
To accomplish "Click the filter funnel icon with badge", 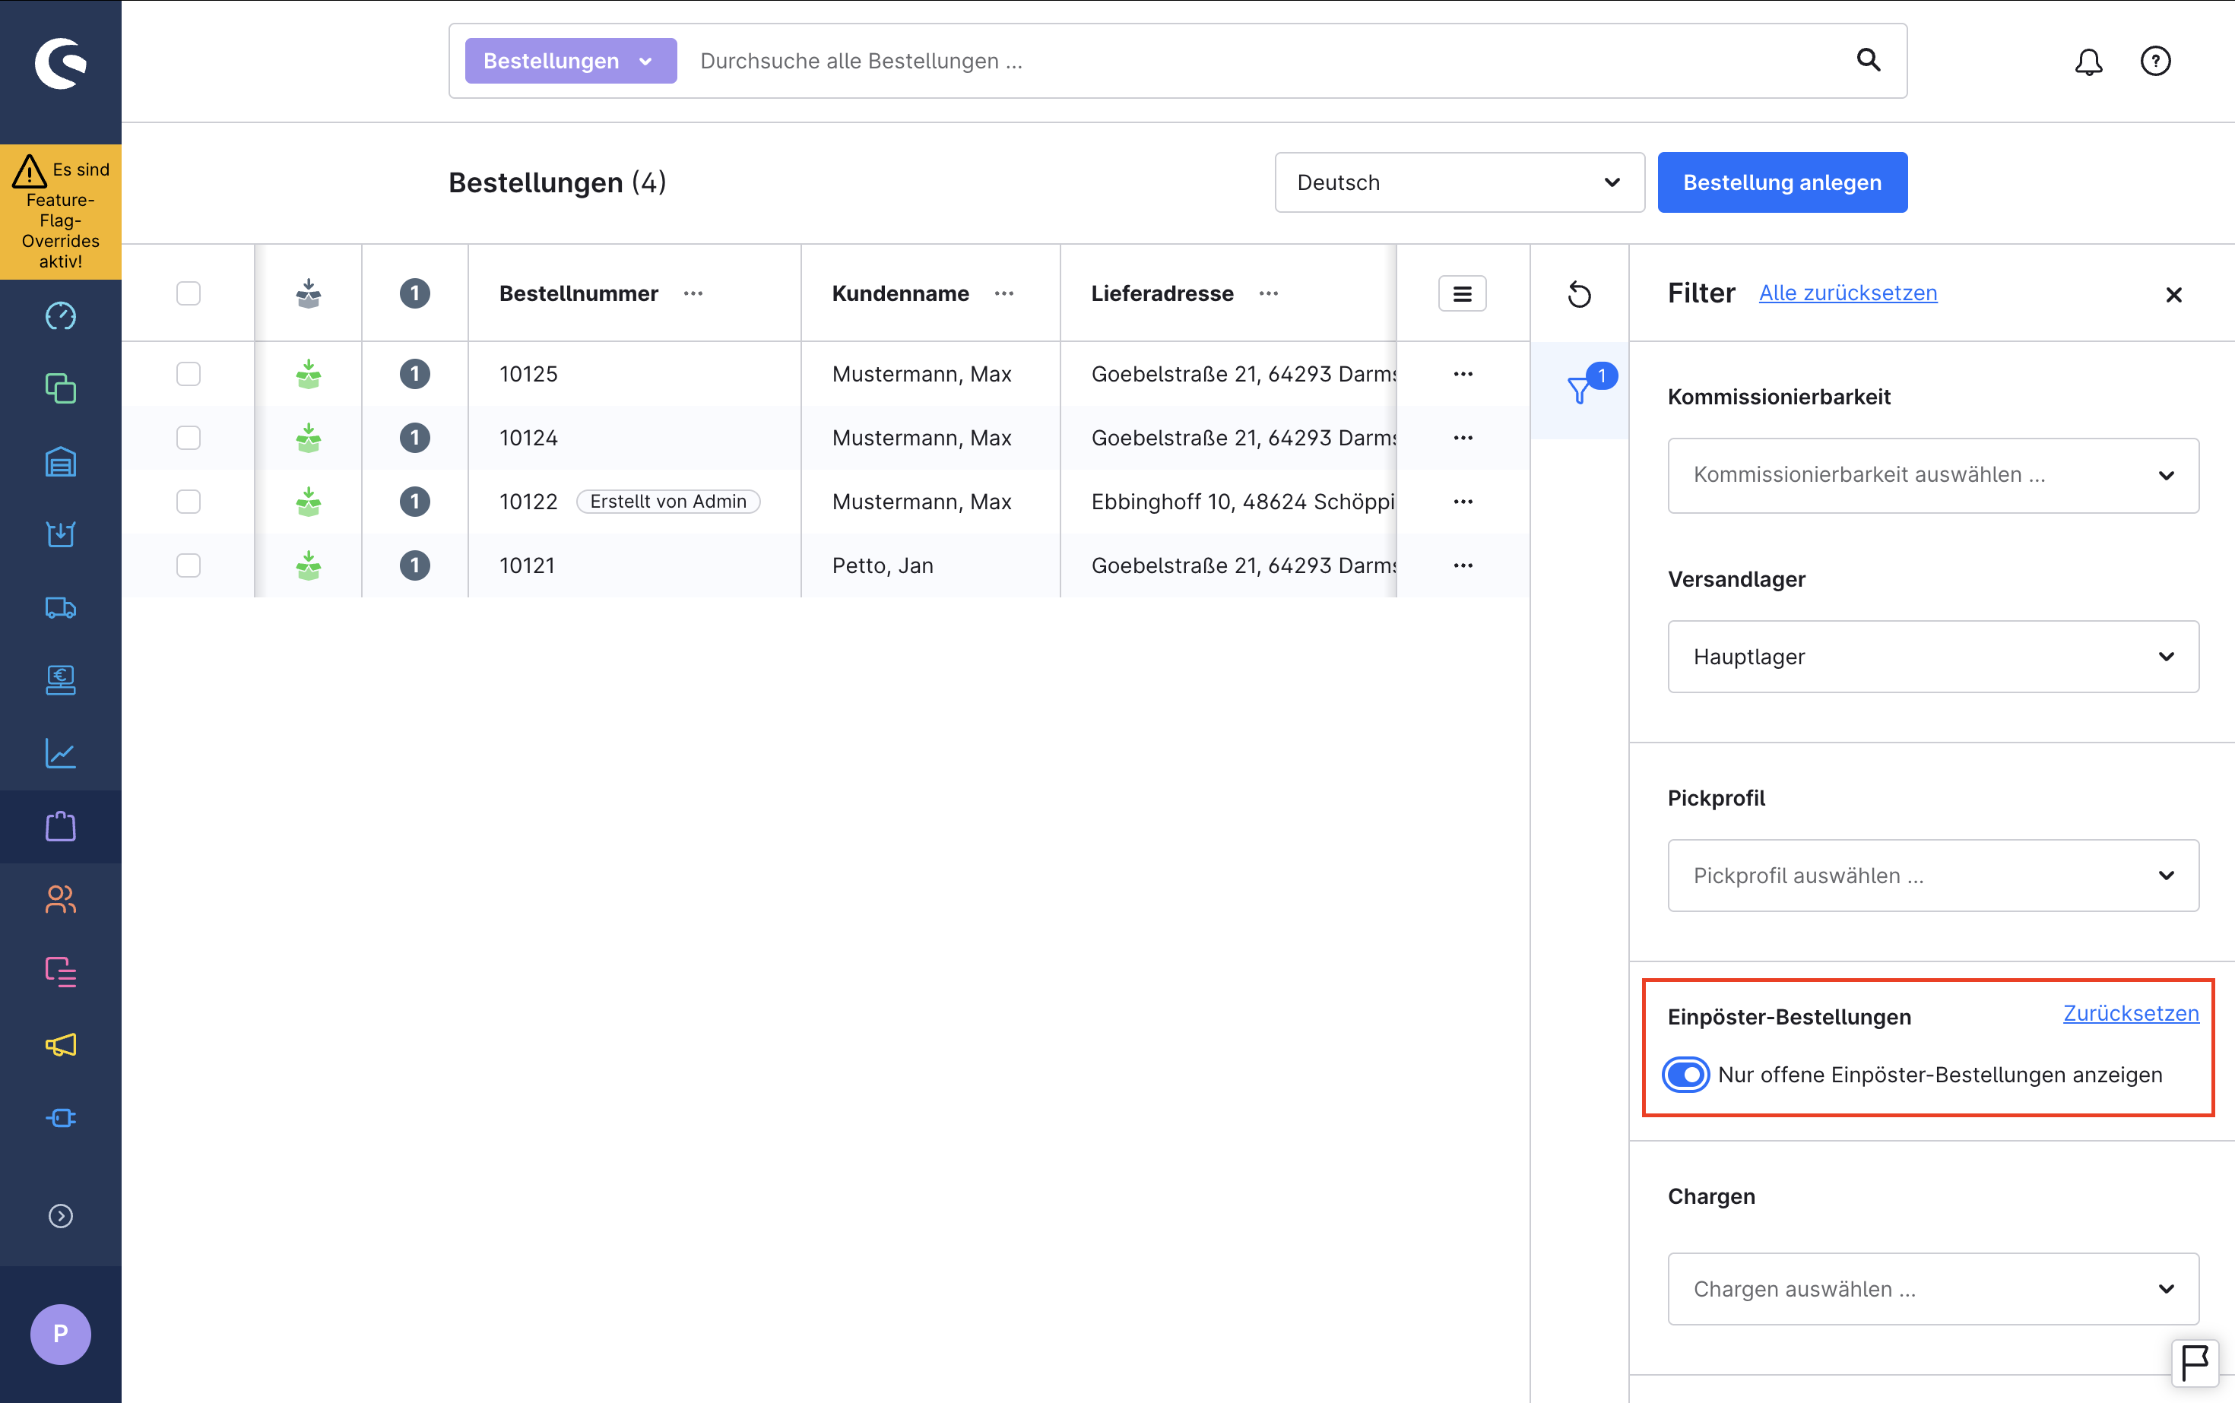I will click(x=1580, y=389).
